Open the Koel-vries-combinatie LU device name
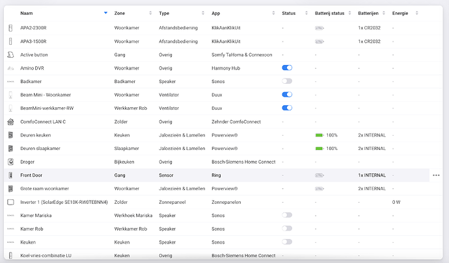Viewport: 449px width, 263px height. click(x=46, y=256)
